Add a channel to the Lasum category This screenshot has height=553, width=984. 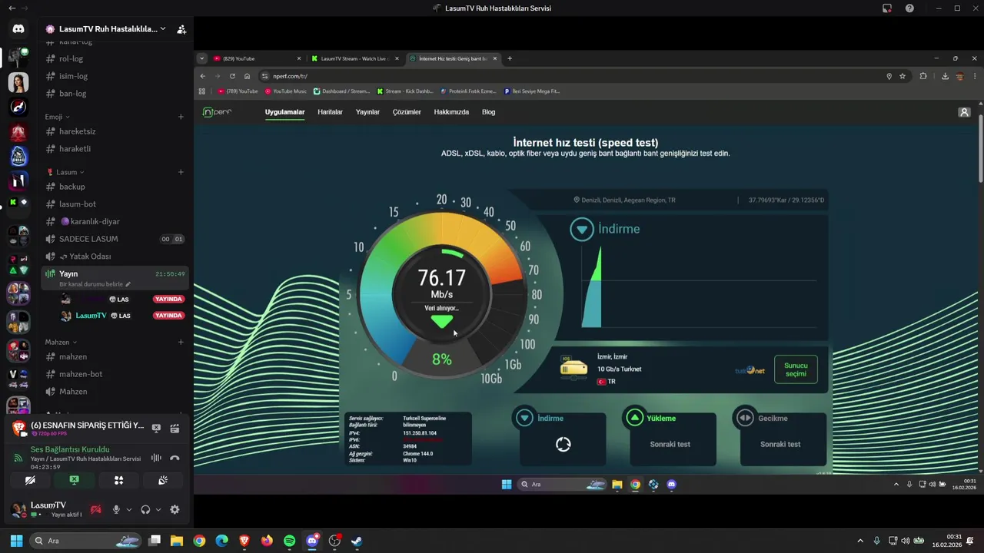pos(181,172)
